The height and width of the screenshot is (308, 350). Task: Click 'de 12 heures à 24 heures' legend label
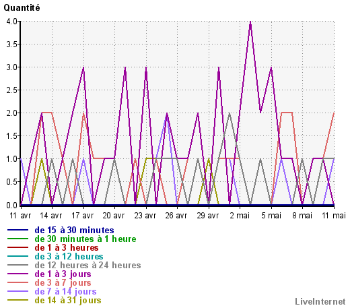pos(87,266)
